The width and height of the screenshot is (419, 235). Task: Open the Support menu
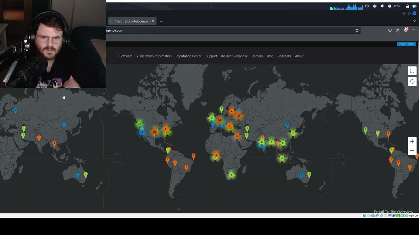tap(211, 56)
